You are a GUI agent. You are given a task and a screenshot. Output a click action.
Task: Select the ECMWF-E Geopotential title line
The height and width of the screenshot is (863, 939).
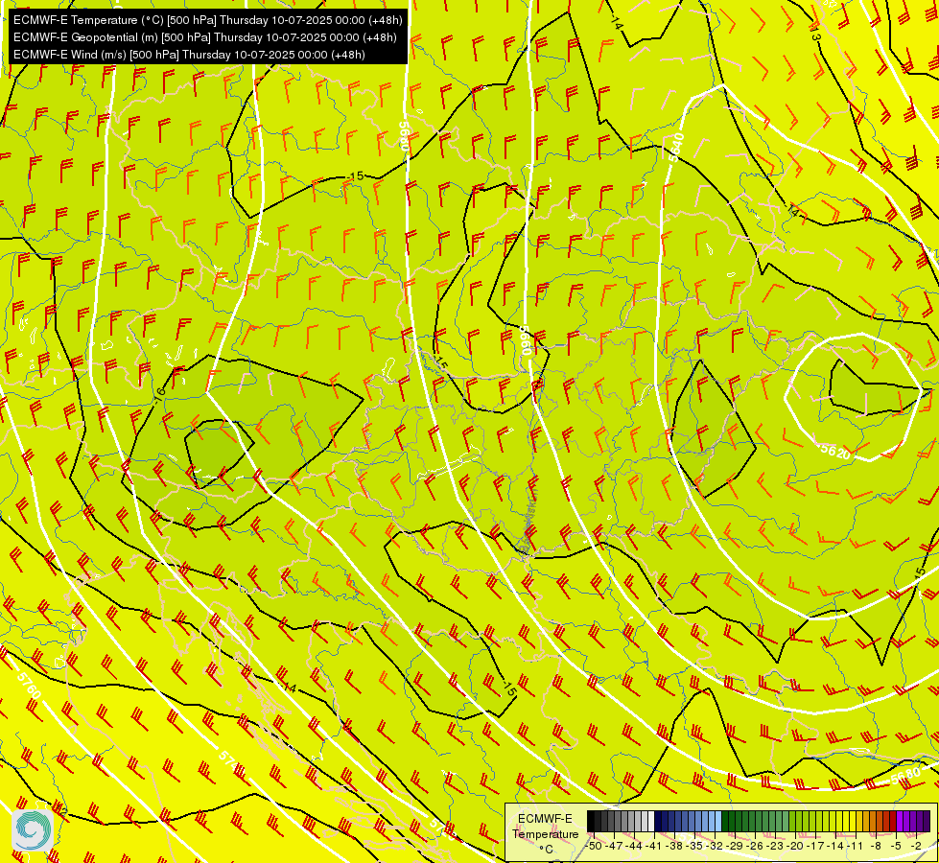click(205, 37)
